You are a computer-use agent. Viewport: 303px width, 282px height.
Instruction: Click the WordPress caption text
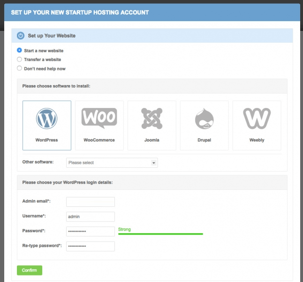[x=46, y=140]
